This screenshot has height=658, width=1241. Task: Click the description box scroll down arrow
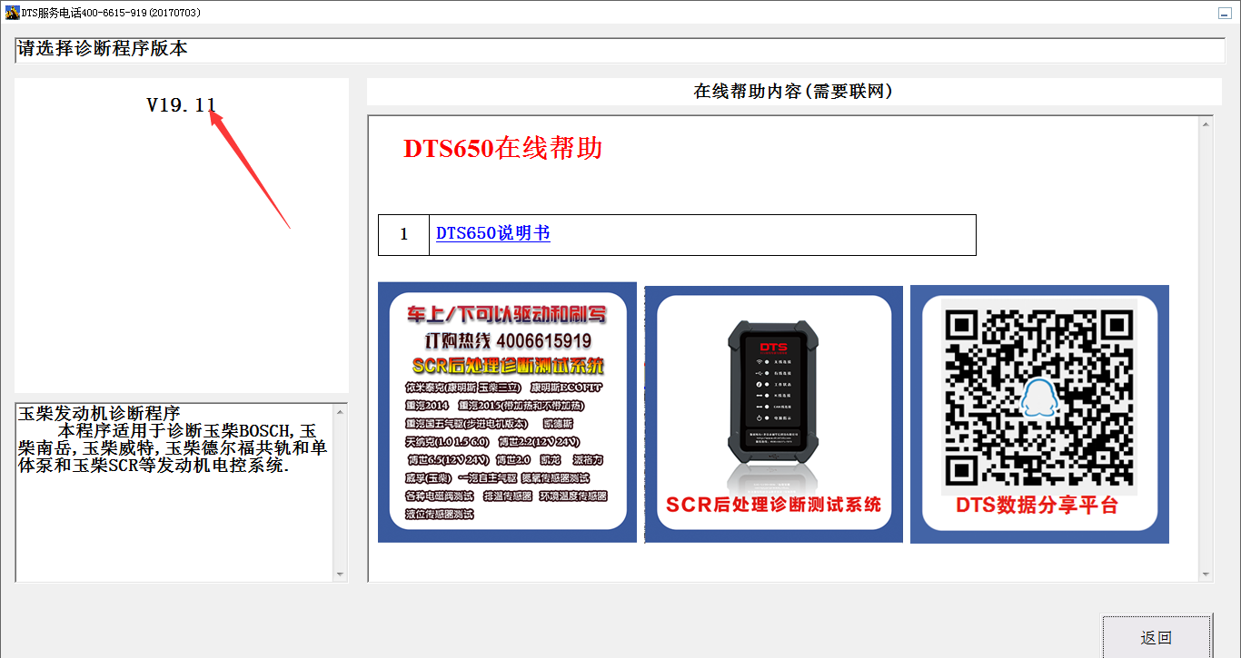341,575
